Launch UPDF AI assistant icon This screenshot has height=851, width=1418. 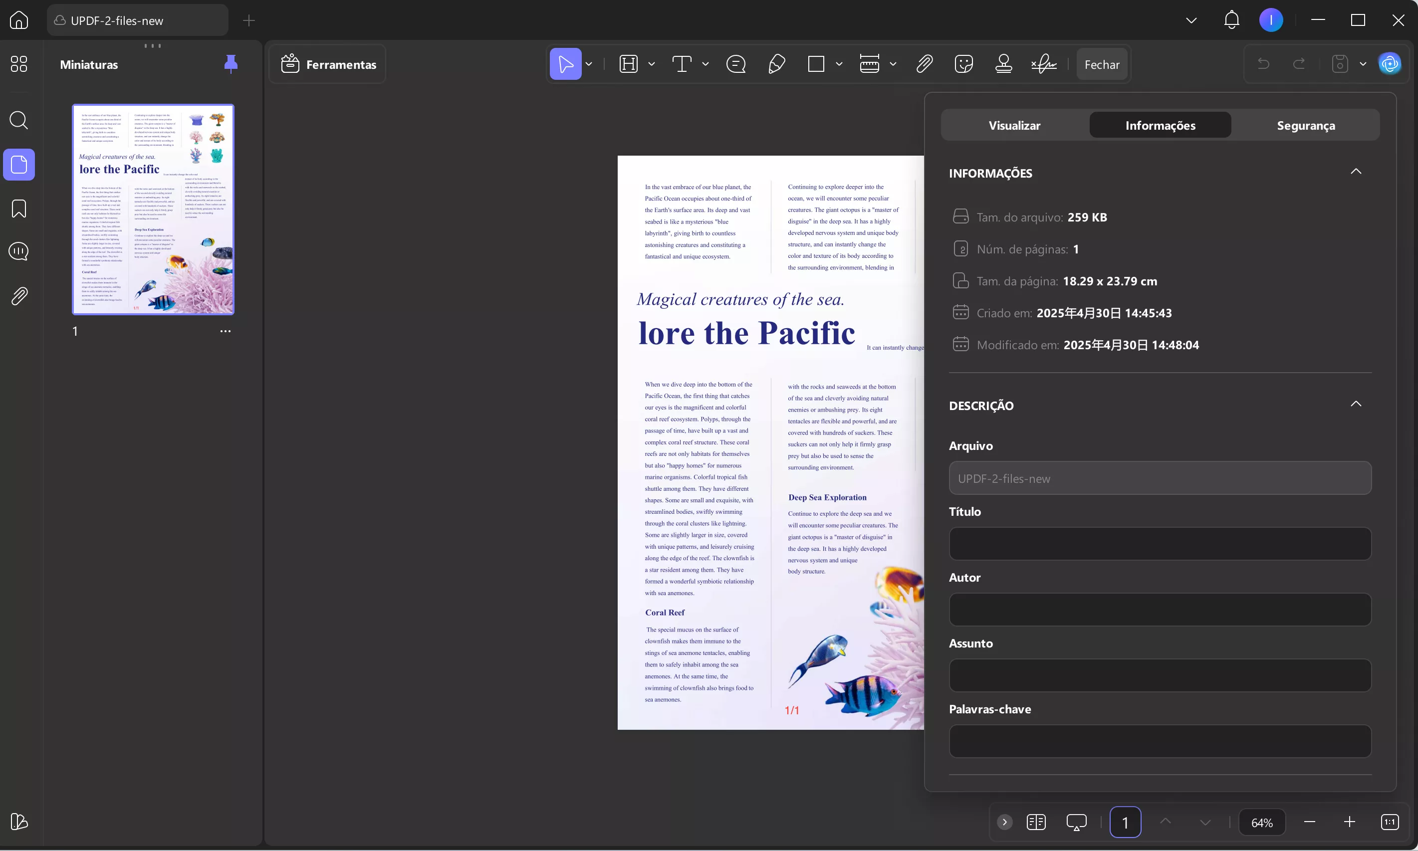(x=1390, y=64)
